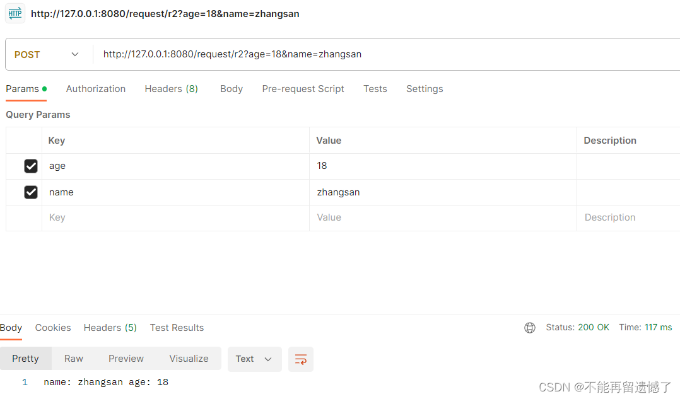Open the Pre-request Script tab
680x399 pixels.
303,89
